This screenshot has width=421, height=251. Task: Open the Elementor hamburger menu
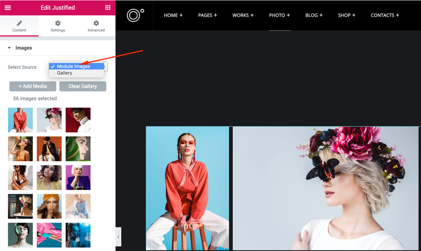coord(8,8)
